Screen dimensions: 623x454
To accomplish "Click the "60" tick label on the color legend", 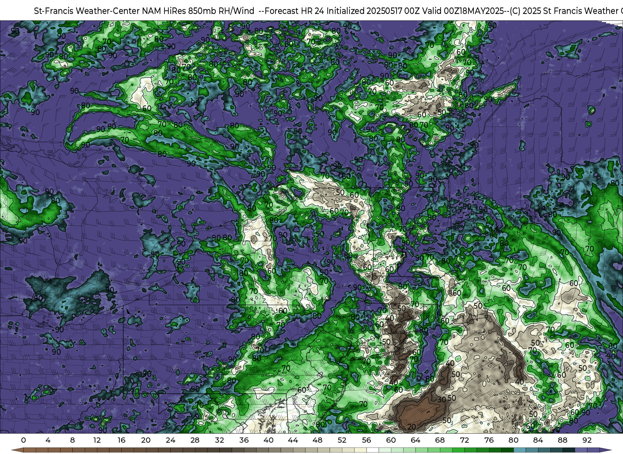I will pos(391,440).
